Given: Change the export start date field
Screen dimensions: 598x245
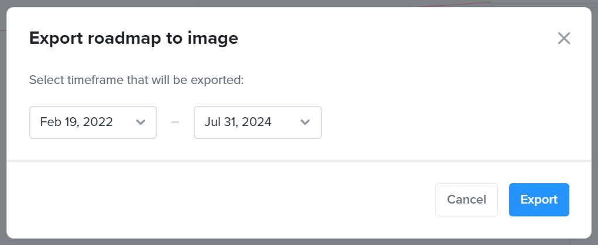Looking at the screenshot, I should click(x=93, y=123).
